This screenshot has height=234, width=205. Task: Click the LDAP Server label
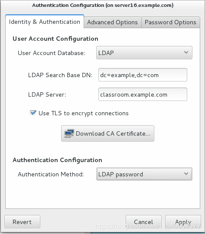(x=47, y=94)
